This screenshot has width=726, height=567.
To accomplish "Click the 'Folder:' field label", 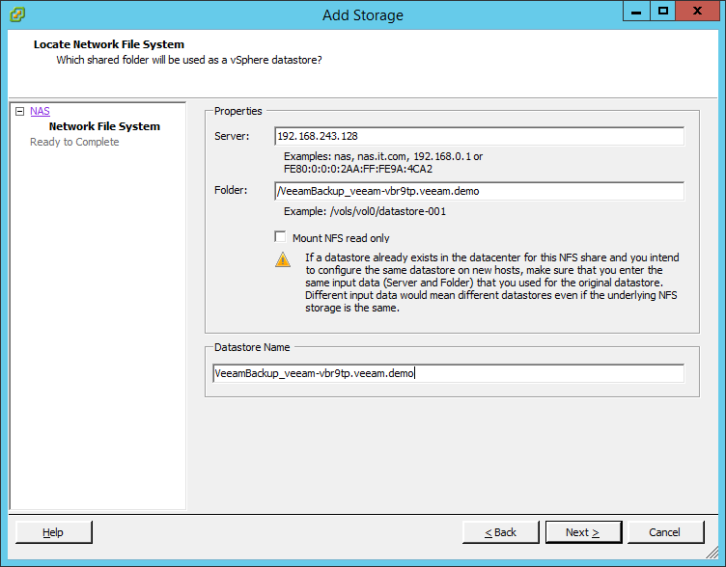I will [x=231, y=190].
